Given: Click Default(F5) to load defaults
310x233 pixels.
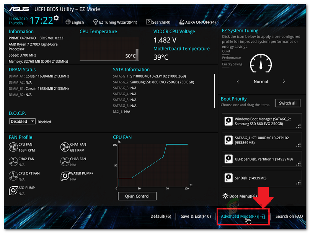Looking at the screenshot, I should click(161, 217).
